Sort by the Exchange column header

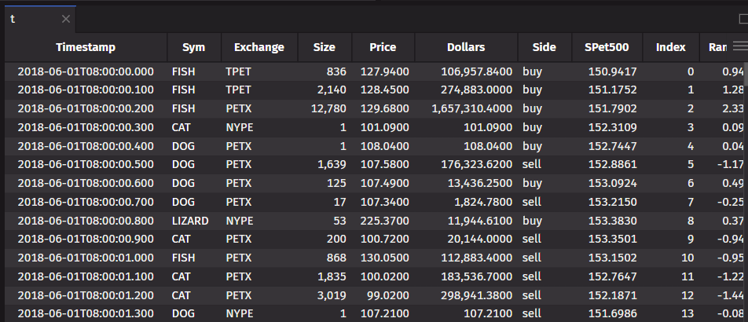tap(259, 47)
